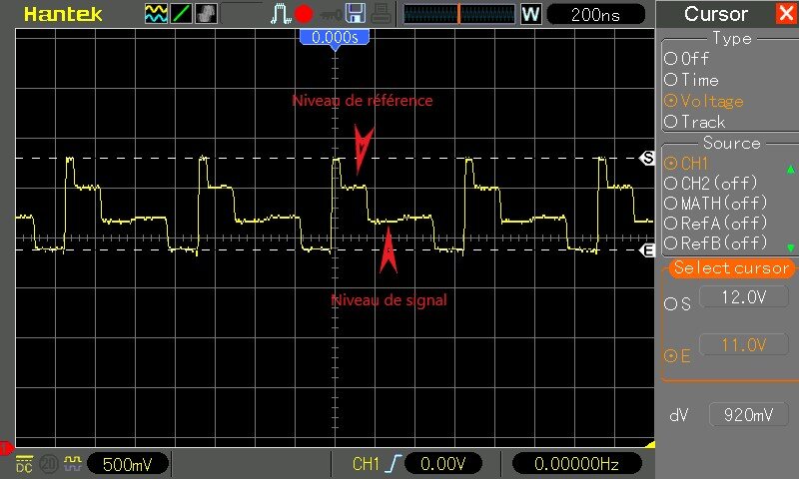Click the red channel 1 ground marker

tap(6, 448)
